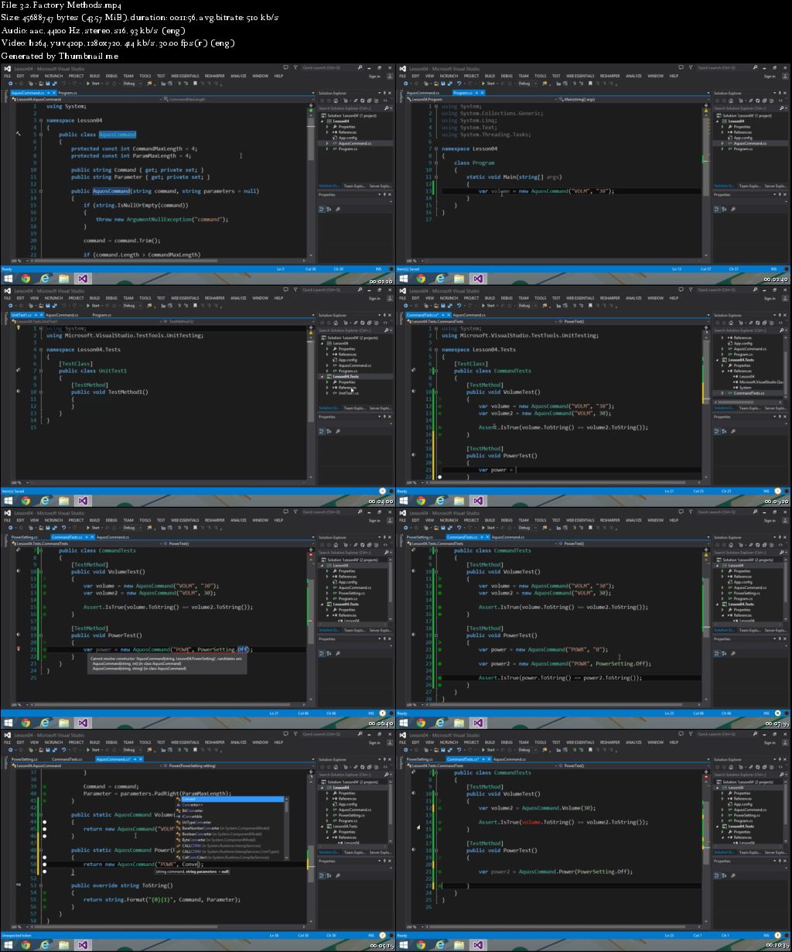Click Windows Start icon in top-left frame
Screen dimensions: 792x952
pos(8,279)
